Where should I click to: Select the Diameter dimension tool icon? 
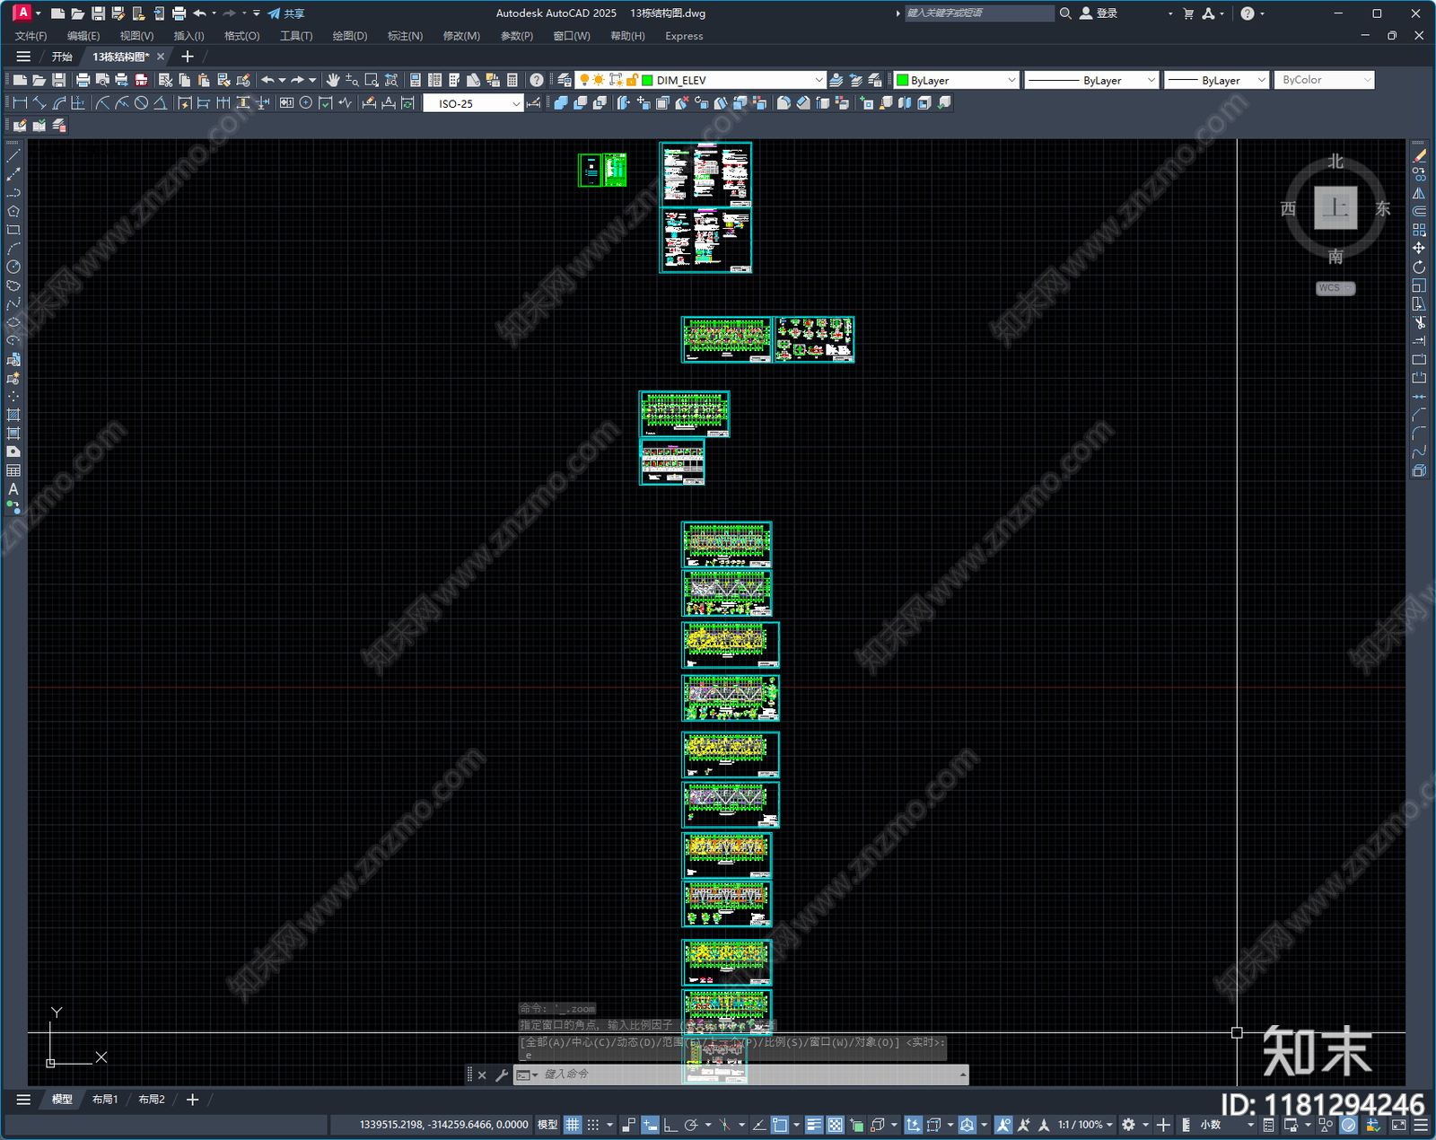[x=141, y=103]
